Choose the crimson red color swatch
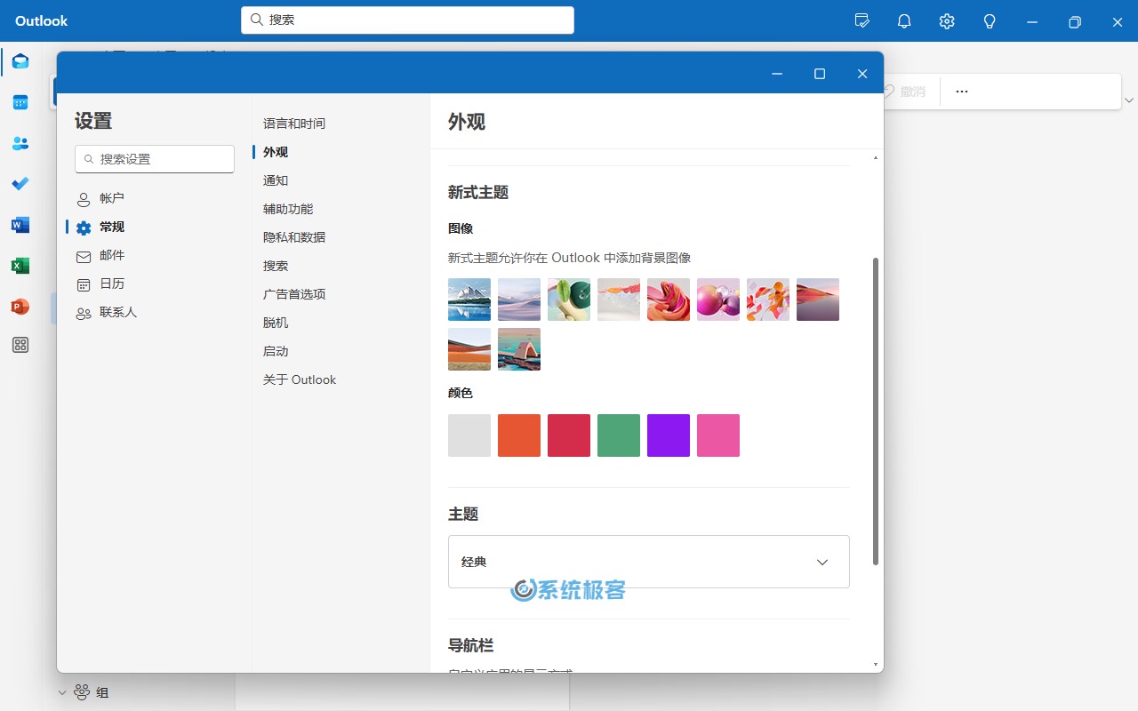 pos(569,435)
